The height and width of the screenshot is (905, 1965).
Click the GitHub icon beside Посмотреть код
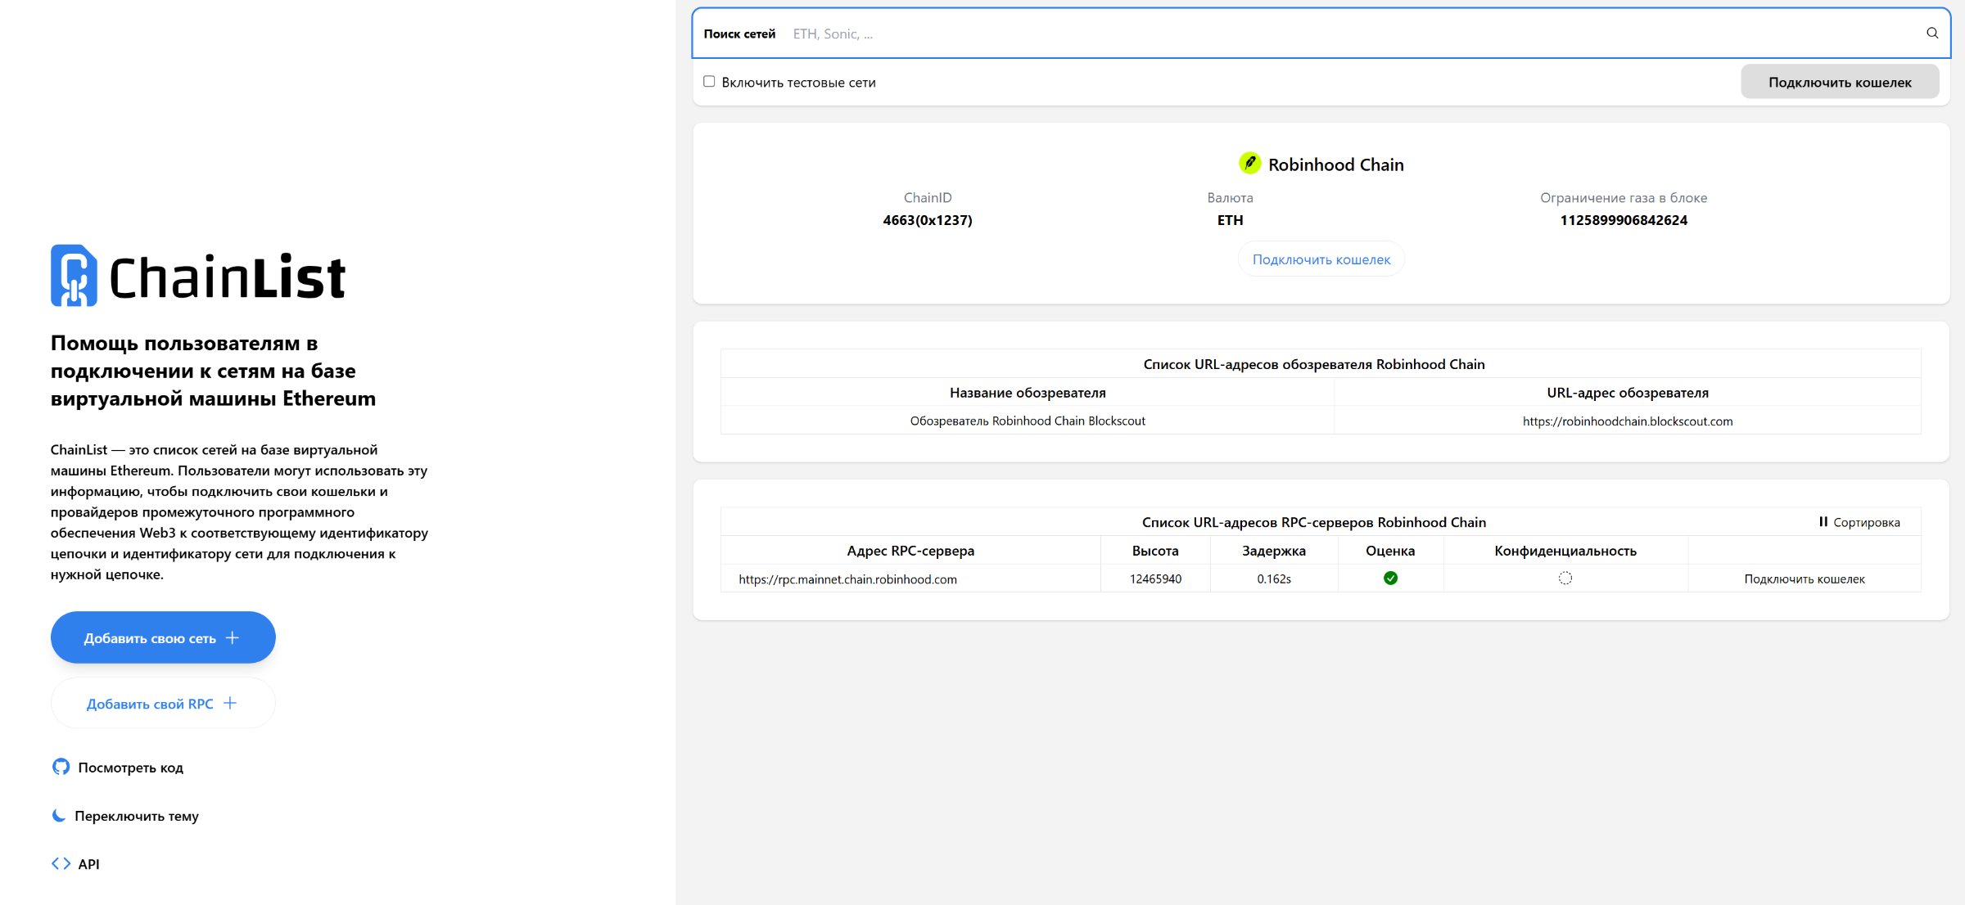point(61,767)
